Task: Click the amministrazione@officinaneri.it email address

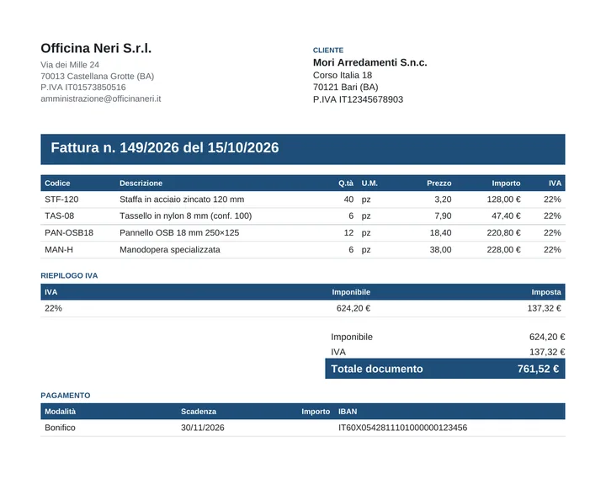Action: 100,98
